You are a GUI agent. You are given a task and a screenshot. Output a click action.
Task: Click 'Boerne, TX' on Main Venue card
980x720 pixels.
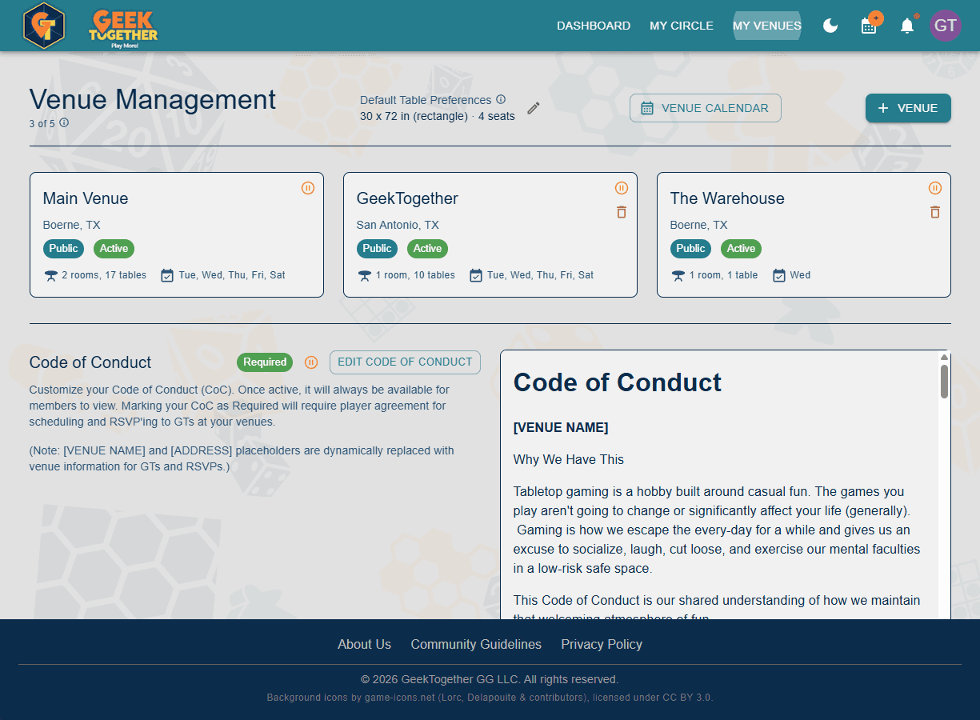tap(72, 225)
